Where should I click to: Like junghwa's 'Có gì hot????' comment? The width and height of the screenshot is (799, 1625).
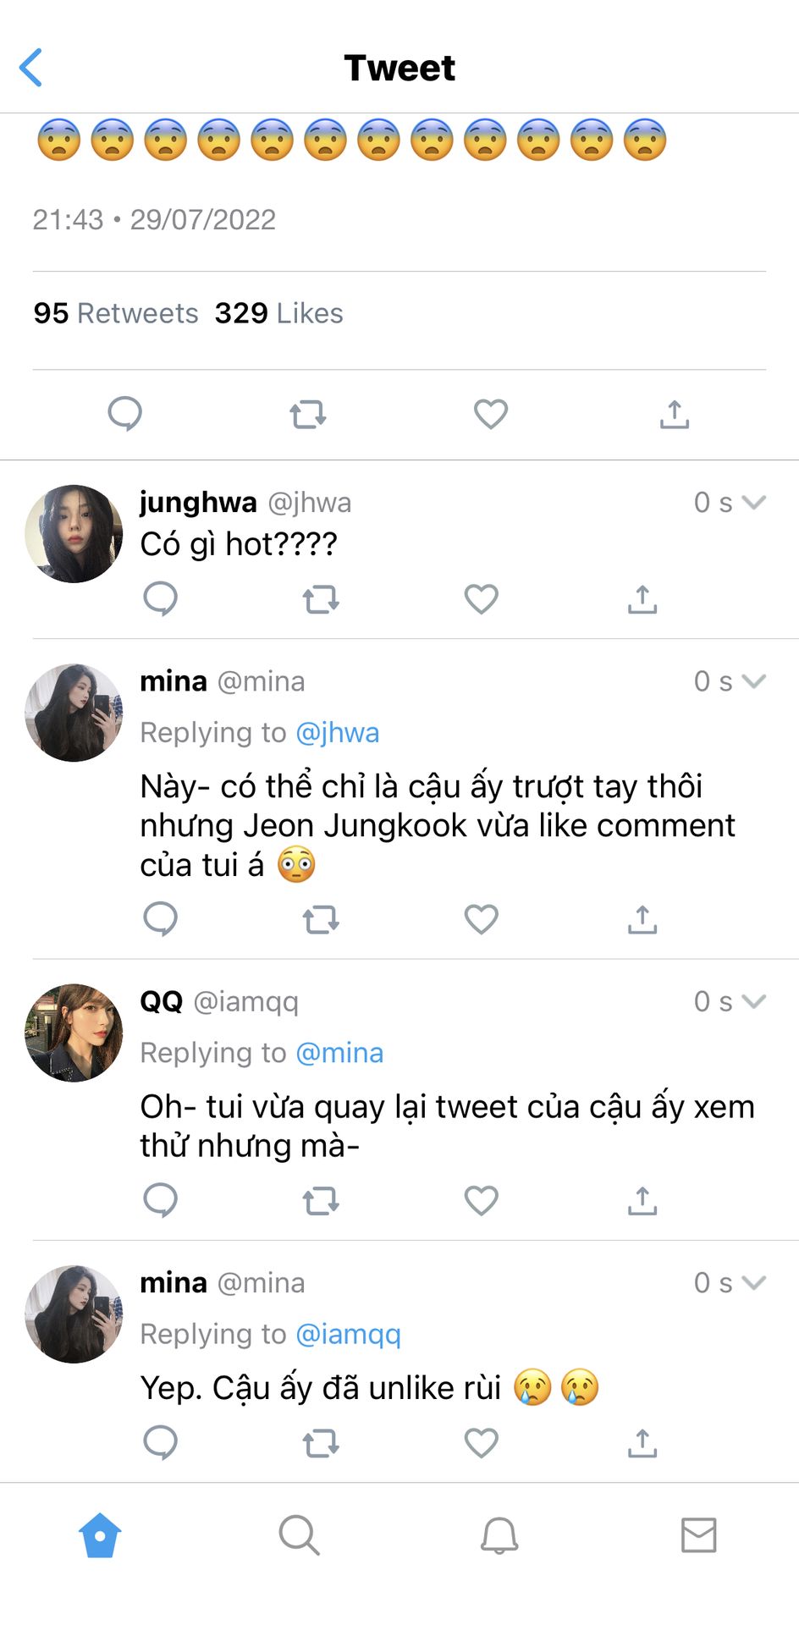point(482,599)
